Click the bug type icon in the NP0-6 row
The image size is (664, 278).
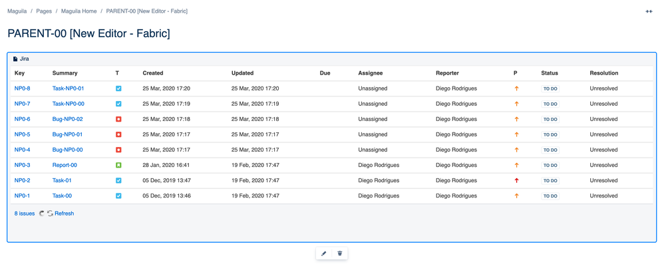click(118, 119)
